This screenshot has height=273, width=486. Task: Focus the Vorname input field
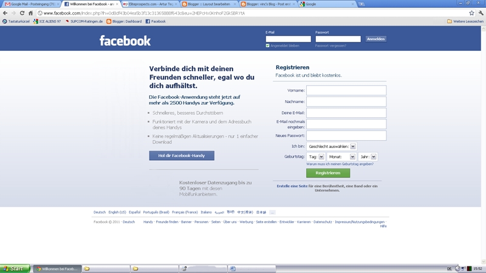pos(346,90)
